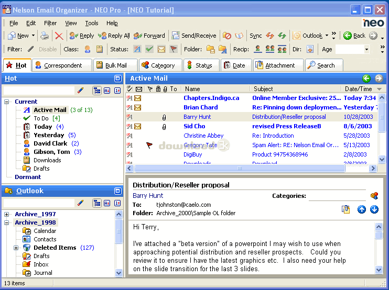
Task: Click the blue down arrow next message
Action: click(374, 209)
